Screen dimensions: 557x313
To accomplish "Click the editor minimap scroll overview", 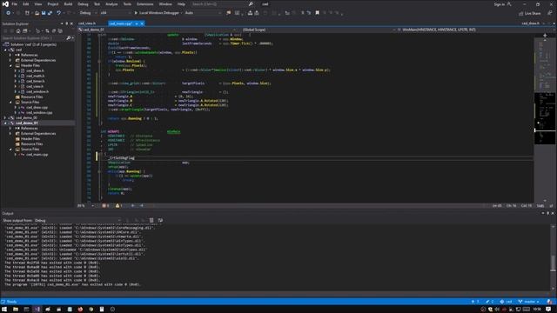I will [x=545, y=119].
